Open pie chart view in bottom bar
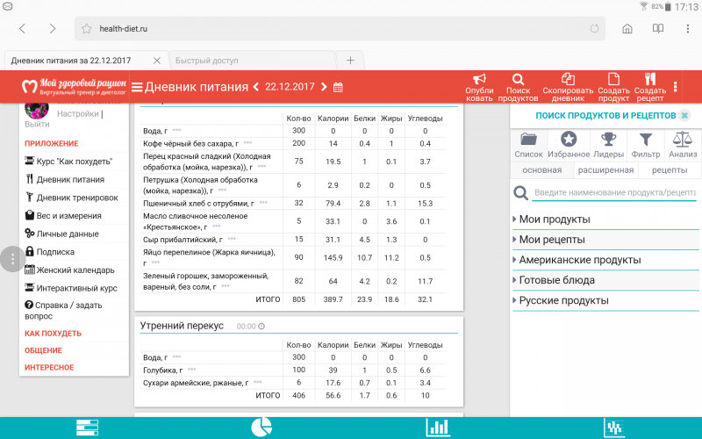702x439 pixels. [261, 427]
